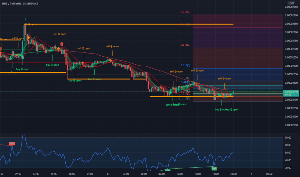Image resolution: width=300 pixels, height=177 pixels.
Task: Click the 50.00 RSI scale value
Action: coord(288,153)
